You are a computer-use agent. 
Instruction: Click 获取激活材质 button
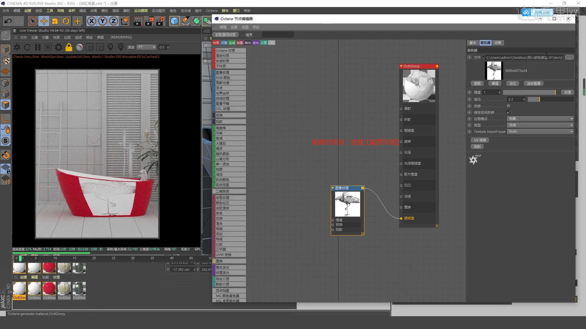pyautogui.click(x=226, y=35)
